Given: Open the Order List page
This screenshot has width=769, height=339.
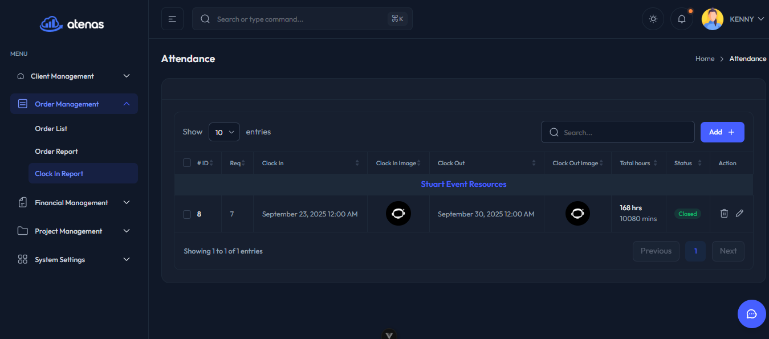Looking at the screenshot, I should (51, 129).
